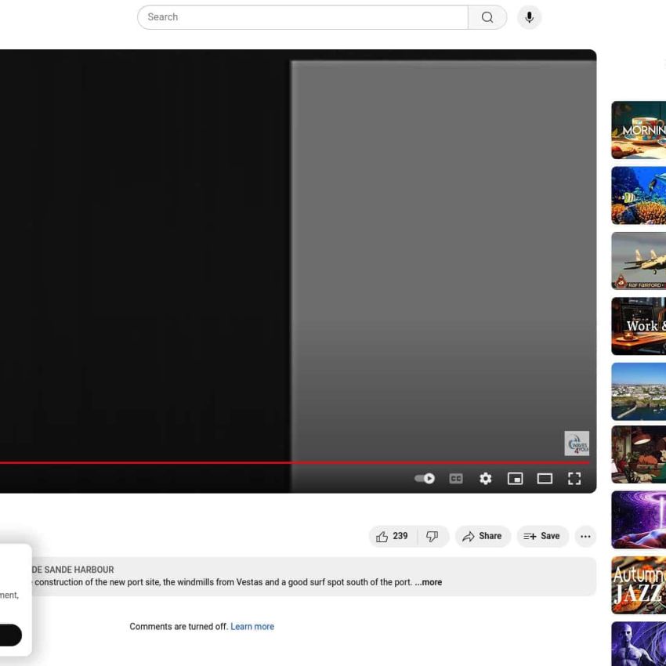Start voice search with microphone icon
The height and width of the screenshot is (666, 666).
[530, 17]
